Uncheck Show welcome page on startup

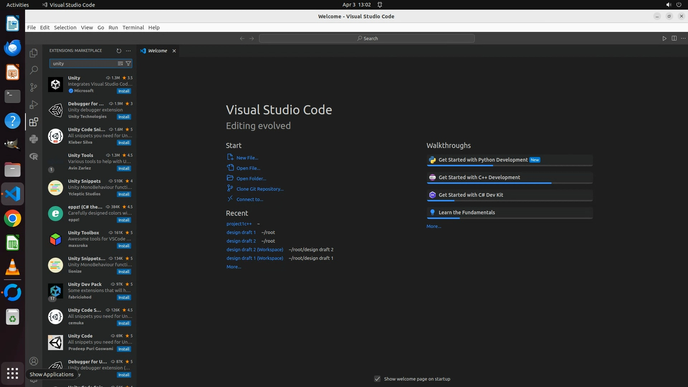pos(377,379)
